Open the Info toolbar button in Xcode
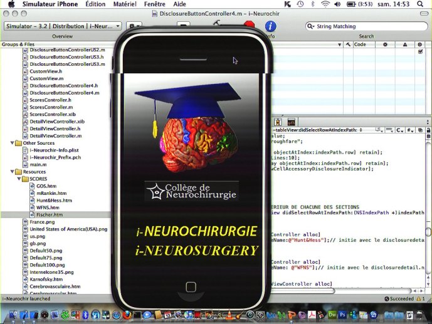432x324 pixels. (270, 26)
